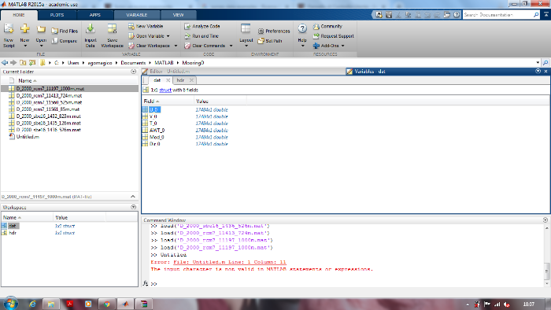Click the struct hyperlink

click(165, 90)
